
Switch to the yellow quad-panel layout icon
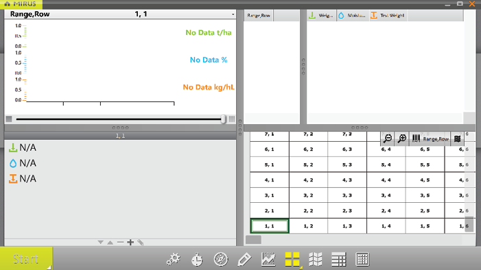292,259
